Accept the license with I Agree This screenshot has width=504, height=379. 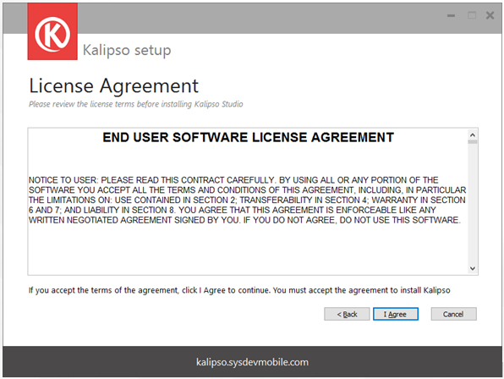point(396,314)
